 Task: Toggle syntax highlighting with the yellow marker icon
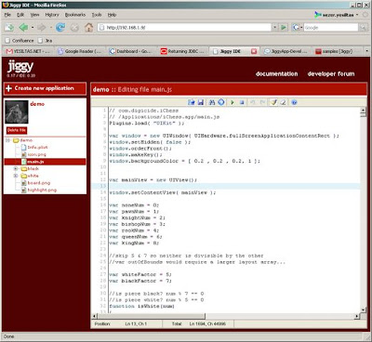click(x=273, y=102)
